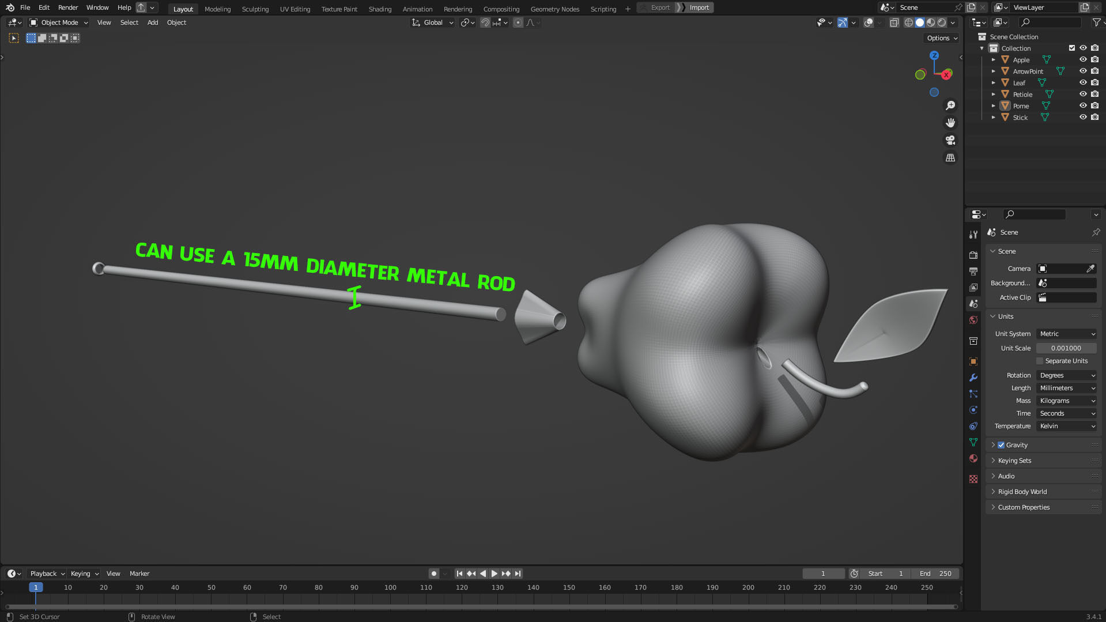Screen dimensions: 1106x622
Task: Open the Physics properties tab
Action: (x=973, y=410)
